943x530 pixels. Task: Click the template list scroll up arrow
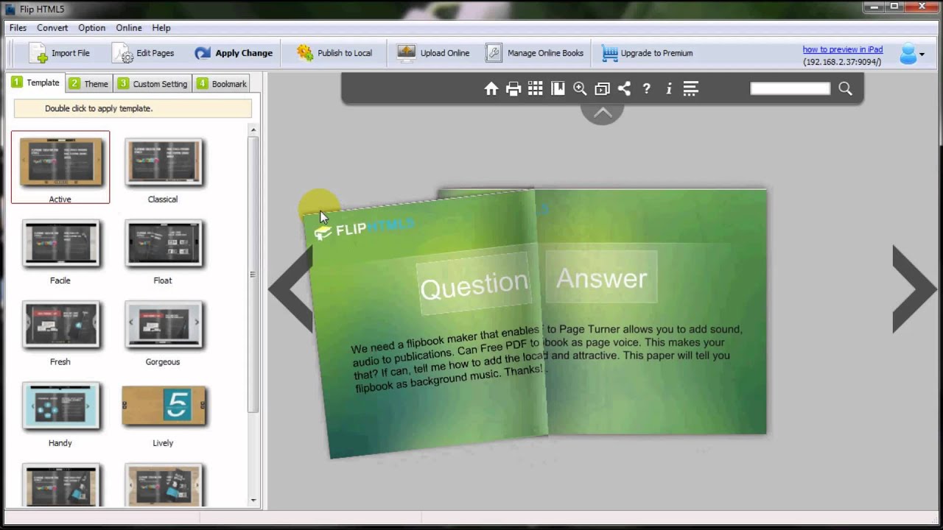[x=253, y=130]
